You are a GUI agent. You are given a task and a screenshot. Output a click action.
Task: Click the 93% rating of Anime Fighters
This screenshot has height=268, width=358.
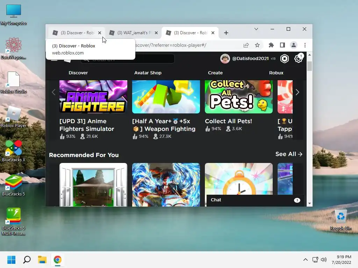pyautogui.click(x=67, y=136)
